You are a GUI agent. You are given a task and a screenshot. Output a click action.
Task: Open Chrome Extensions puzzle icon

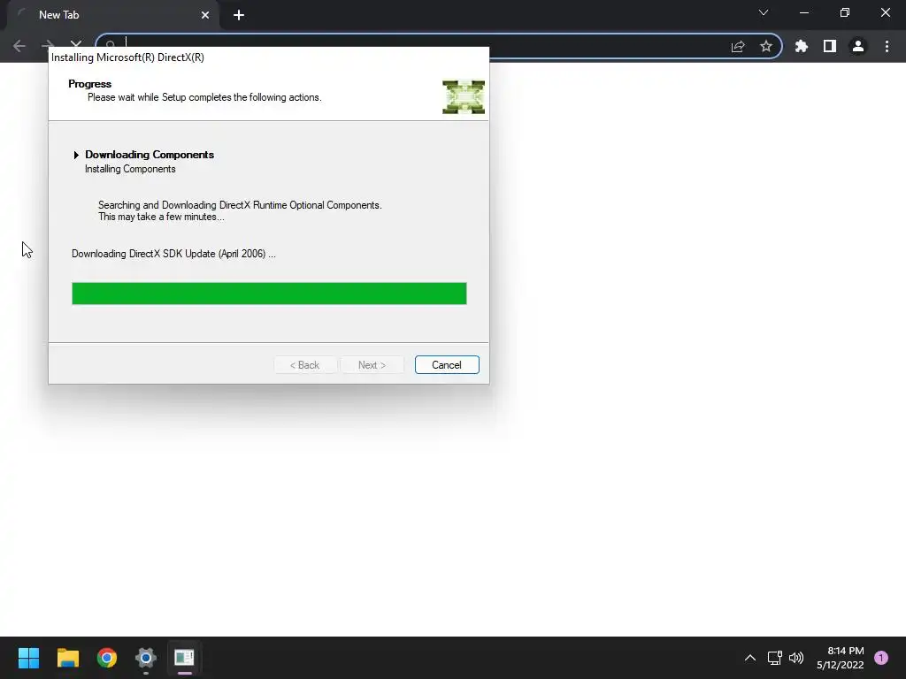tap(802, 46)
